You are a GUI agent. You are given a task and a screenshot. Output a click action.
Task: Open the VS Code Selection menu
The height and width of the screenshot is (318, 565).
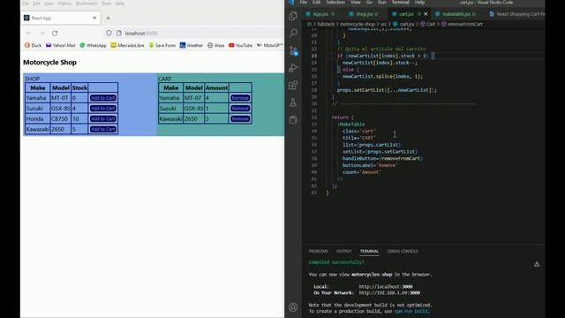(335, 3)
